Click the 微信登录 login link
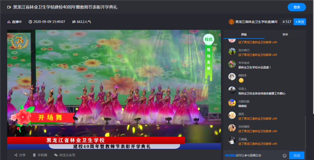314x160 pixels. [230, 156]
